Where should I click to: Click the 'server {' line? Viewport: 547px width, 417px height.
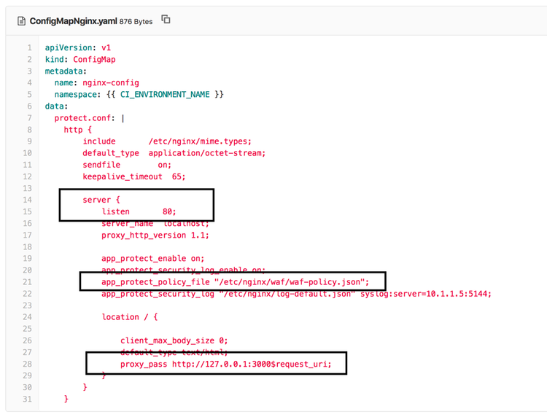pyautogui.click(x=101, y=200)
